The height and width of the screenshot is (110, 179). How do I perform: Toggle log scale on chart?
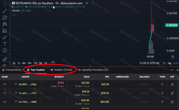tap(170, 63)
